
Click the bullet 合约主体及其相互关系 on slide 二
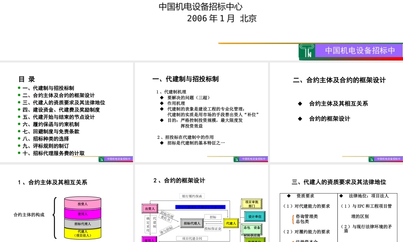click(x=339, y=103)
